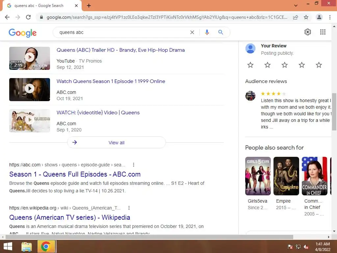Open a new browser tab
Image resolution: width=337 pixels, height=253 pixels.
tap(89, 6)
